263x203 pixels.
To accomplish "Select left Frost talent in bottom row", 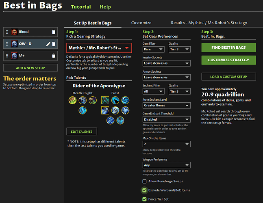I will coord(110,121).
